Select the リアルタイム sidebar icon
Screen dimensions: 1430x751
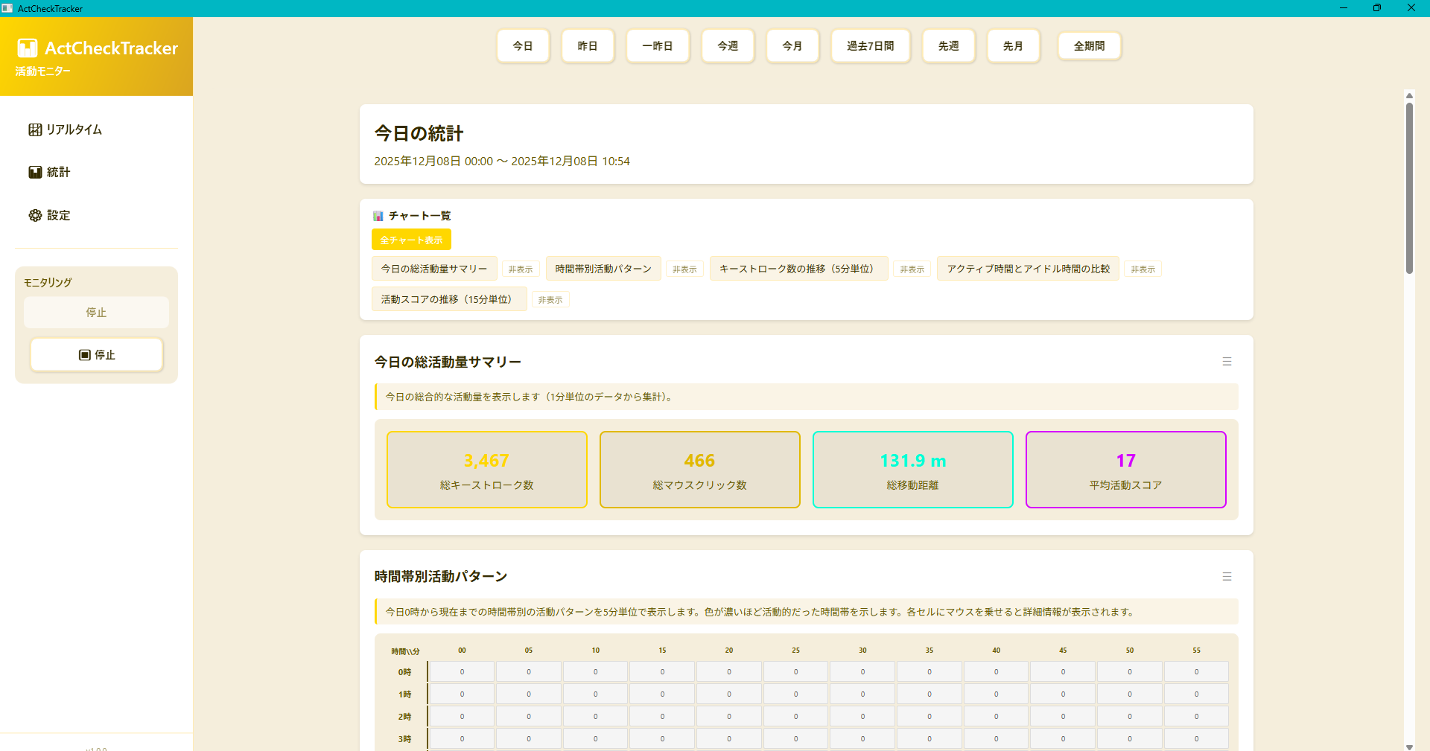tap(34, 129)
